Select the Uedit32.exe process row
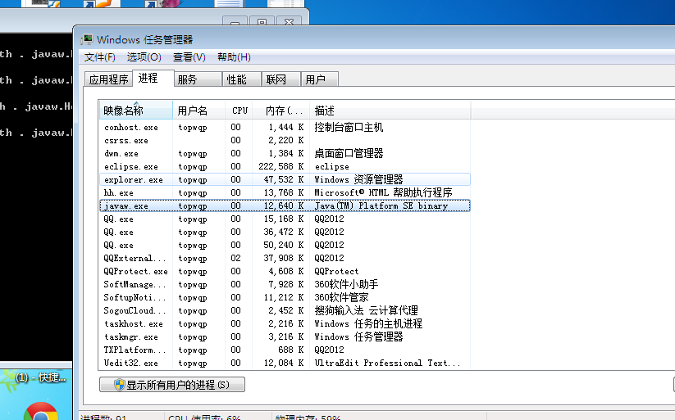This screenshot has height=420, width=675. [285, 364]
